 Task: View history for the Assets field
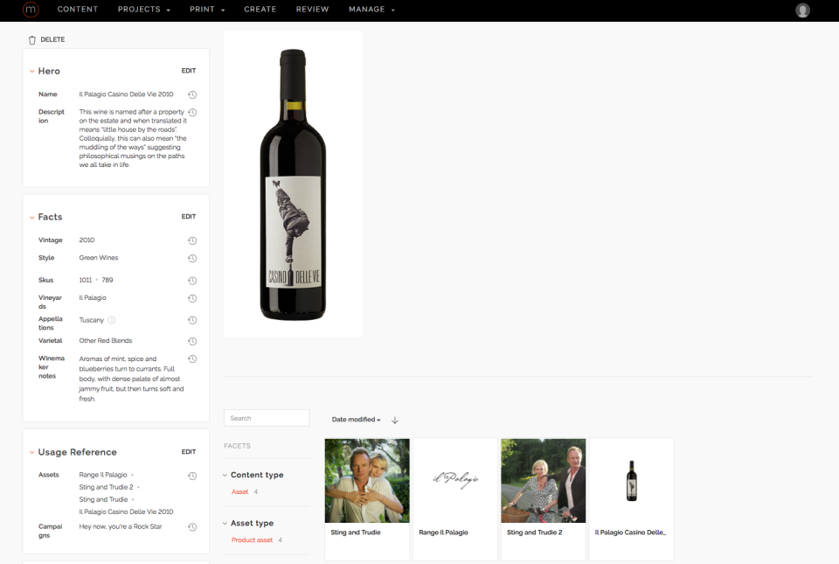(192, 476)
